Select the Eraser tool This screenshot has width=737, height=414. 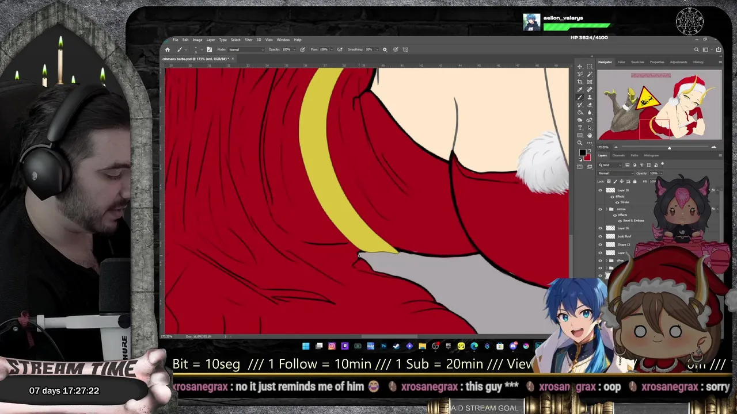590,105
